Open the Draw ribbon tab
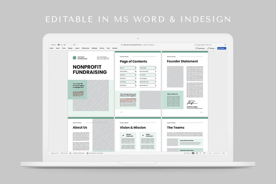 click(64, 48)
